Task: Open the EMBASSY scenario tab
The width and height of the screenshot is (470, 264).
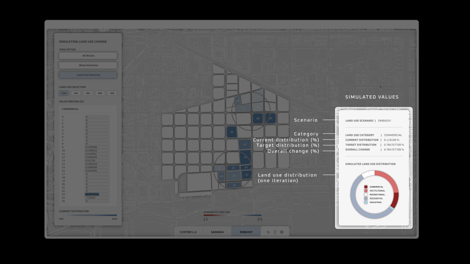Action: 246,231
